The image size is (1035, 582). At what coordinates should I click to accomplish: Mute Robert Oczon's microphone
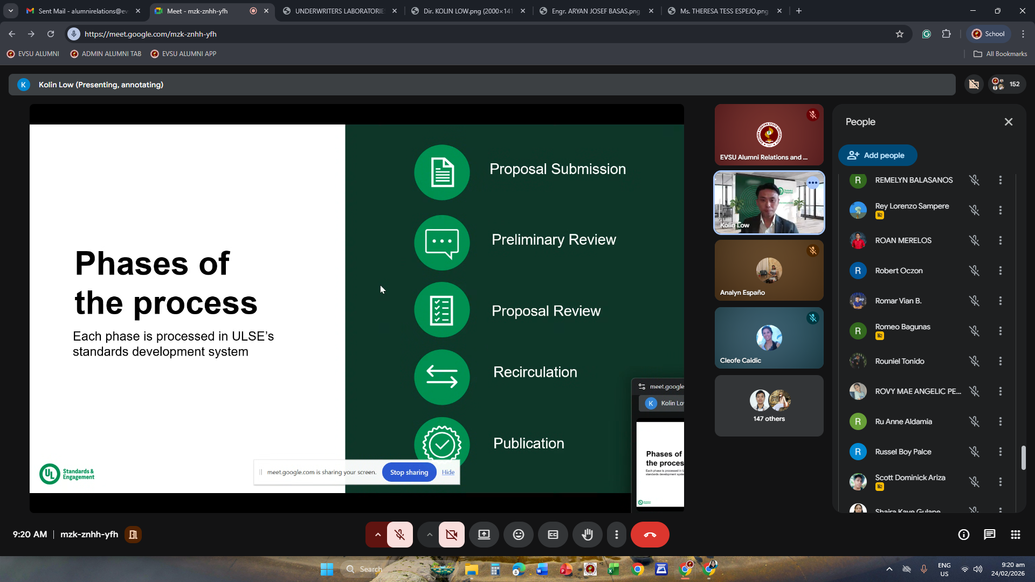coord(974,271)
